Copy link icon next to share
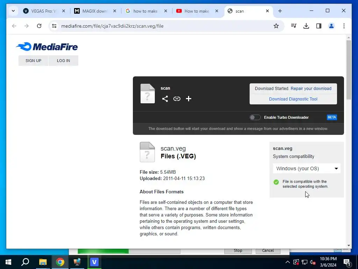The image size is (358, 269). (177, 98)
